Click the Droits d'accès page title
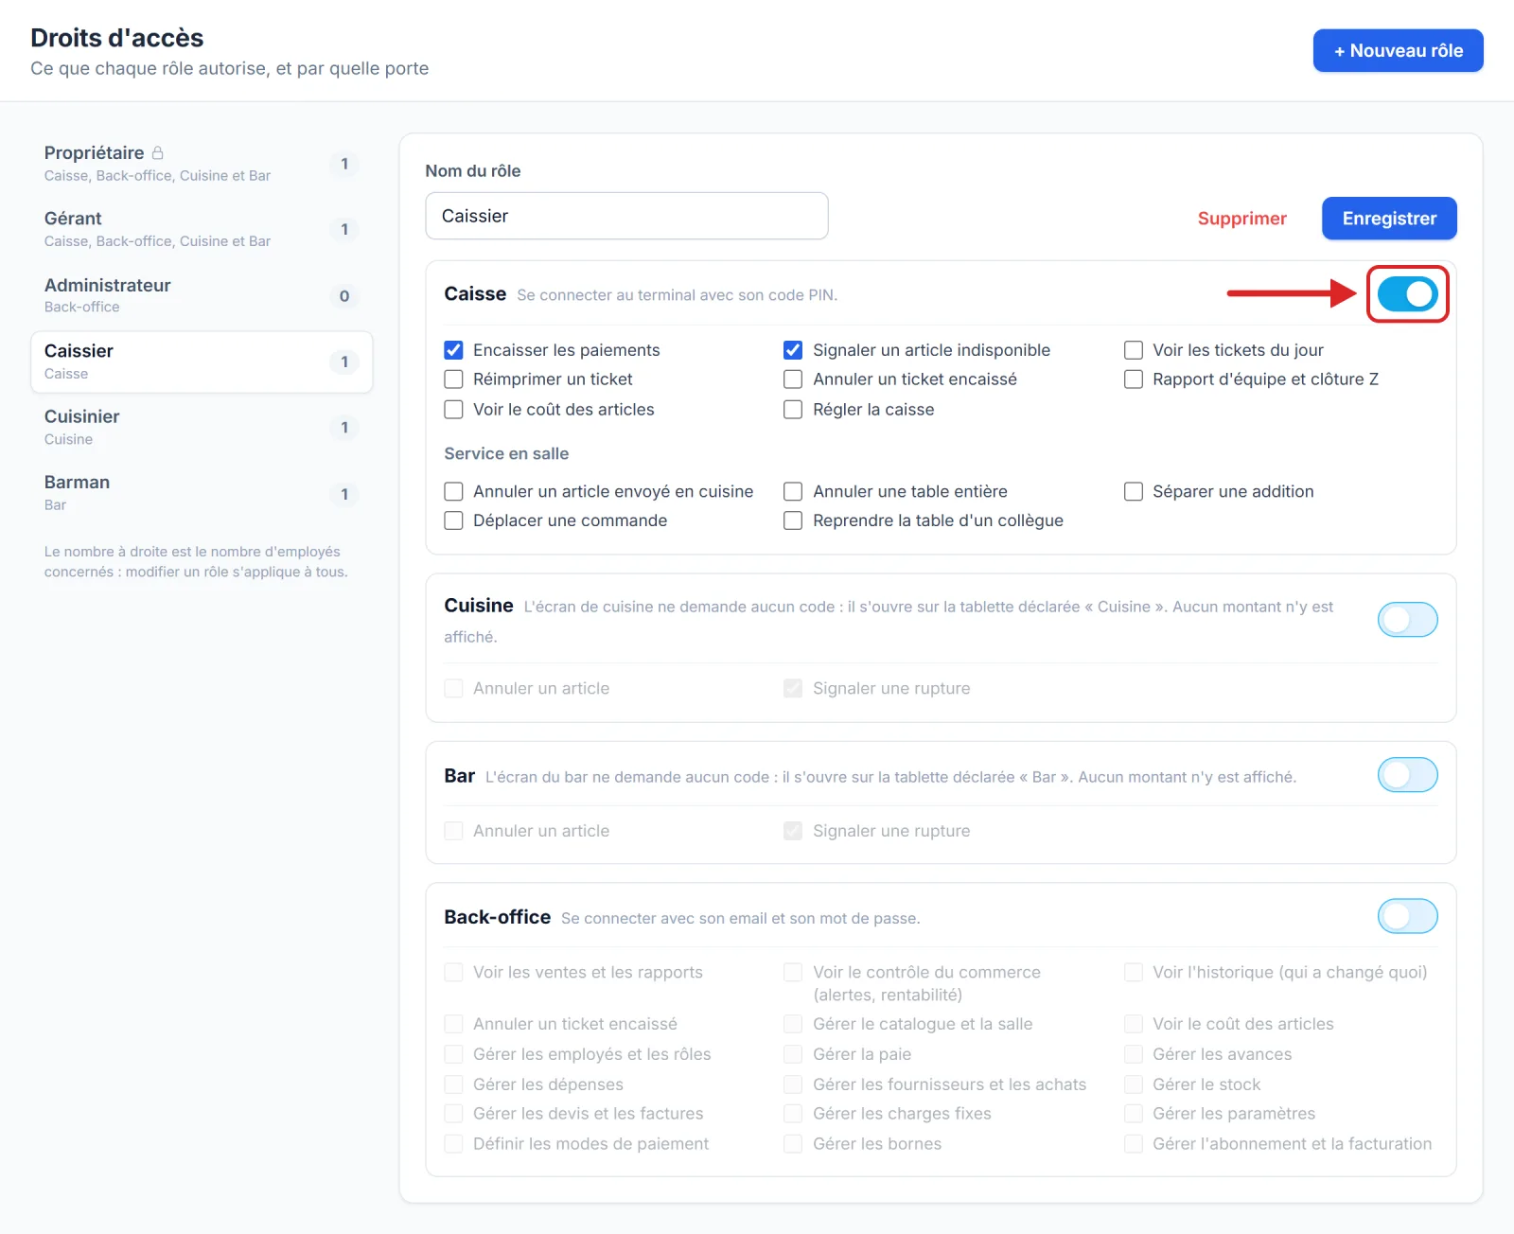The image size is (1514, 1234). (x=117, y=38)
